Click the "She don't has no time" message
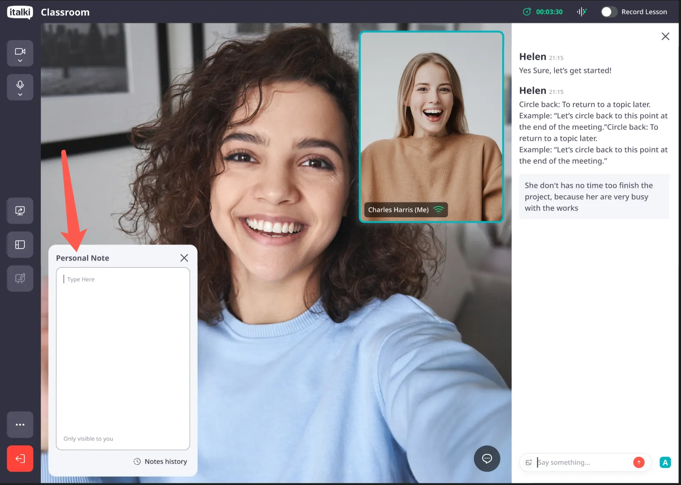This screenshot has width=681, height=485. [594, 197]
